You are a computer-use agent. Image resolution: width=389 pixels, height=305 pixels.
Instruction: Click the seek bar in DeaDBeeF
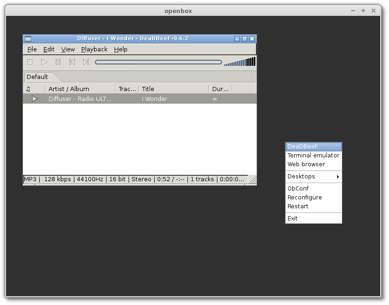158,62
